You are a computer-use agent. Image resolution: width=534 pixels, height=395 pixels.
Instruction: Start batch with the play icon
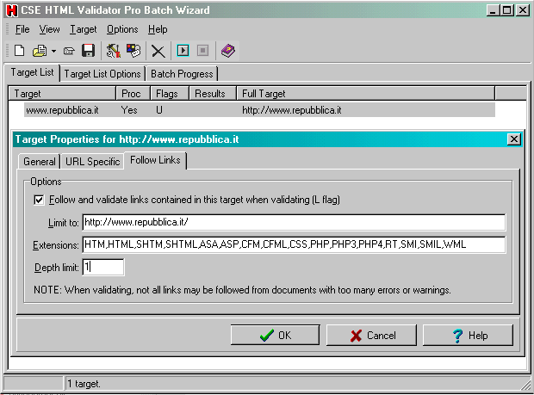(x=183, y=51)
